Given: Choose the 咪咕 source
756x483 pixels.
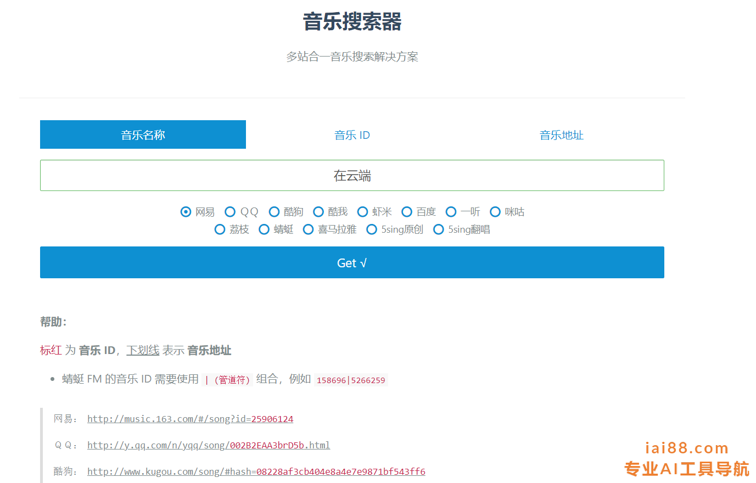Looking at the screenshot, I should (495, 212).
